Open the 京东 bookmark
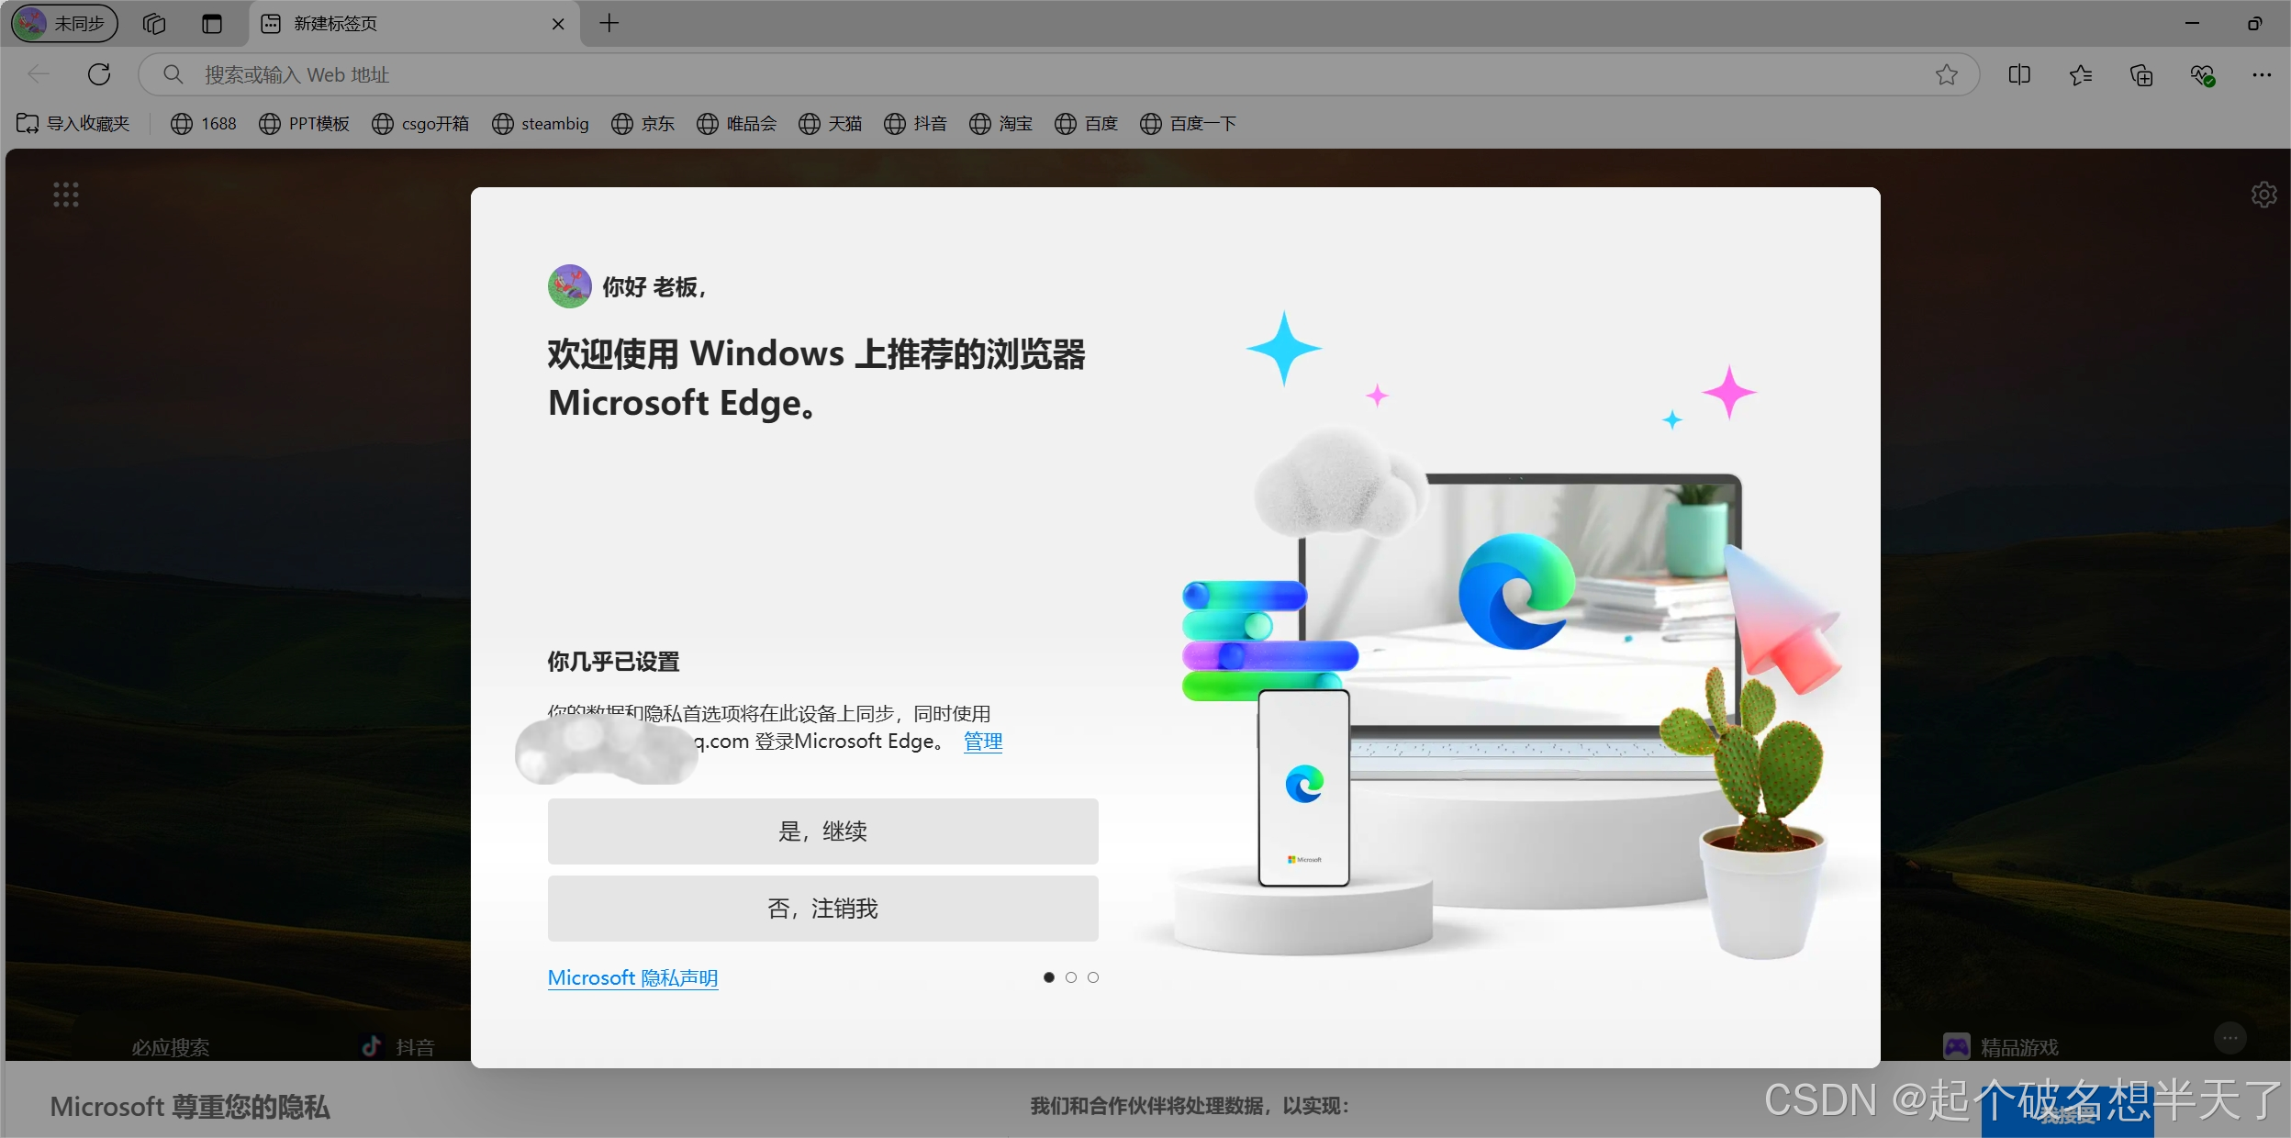This screenshot has width=2291, height=1138. click(x=643, y=123)
